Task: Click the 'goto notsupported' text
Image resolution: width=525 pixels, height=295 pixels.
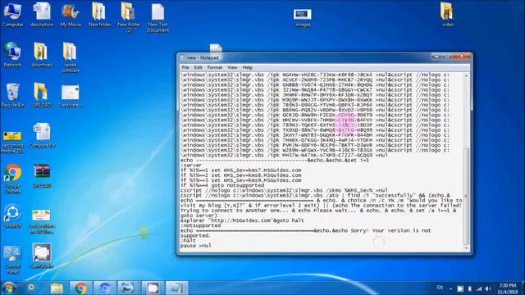Action: click(237, 185)
